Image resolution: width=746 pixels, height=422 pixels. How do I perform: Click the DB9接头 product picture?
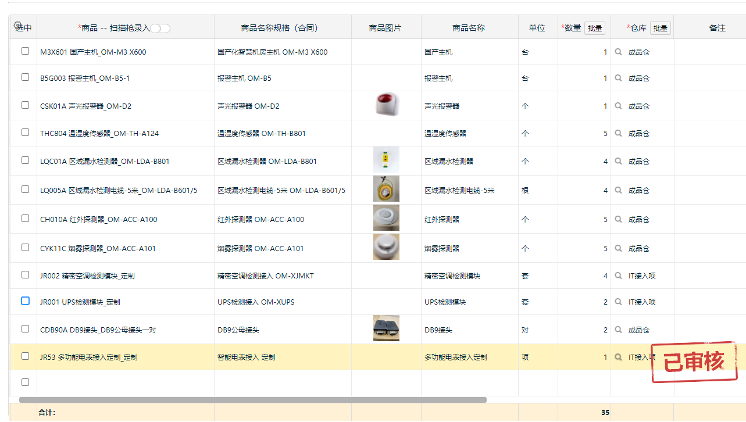(386, 329)
